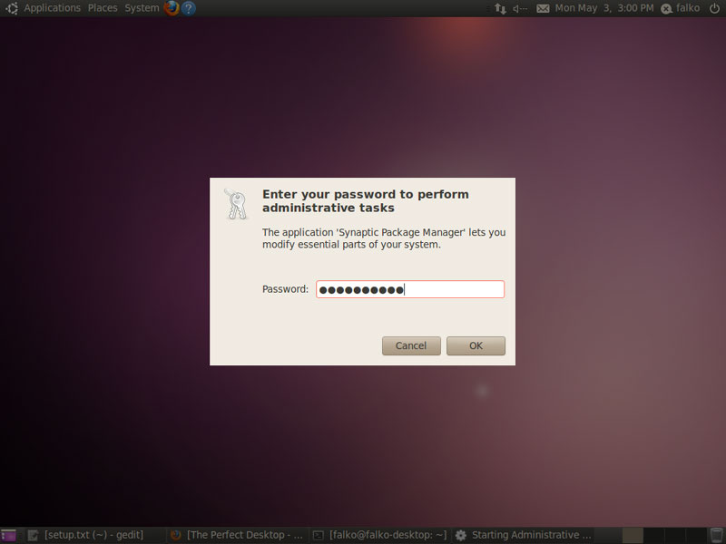The image size is (726, 544).
Task: Click the Ubuntu logo on Applications menu
Action: point(12,8)
